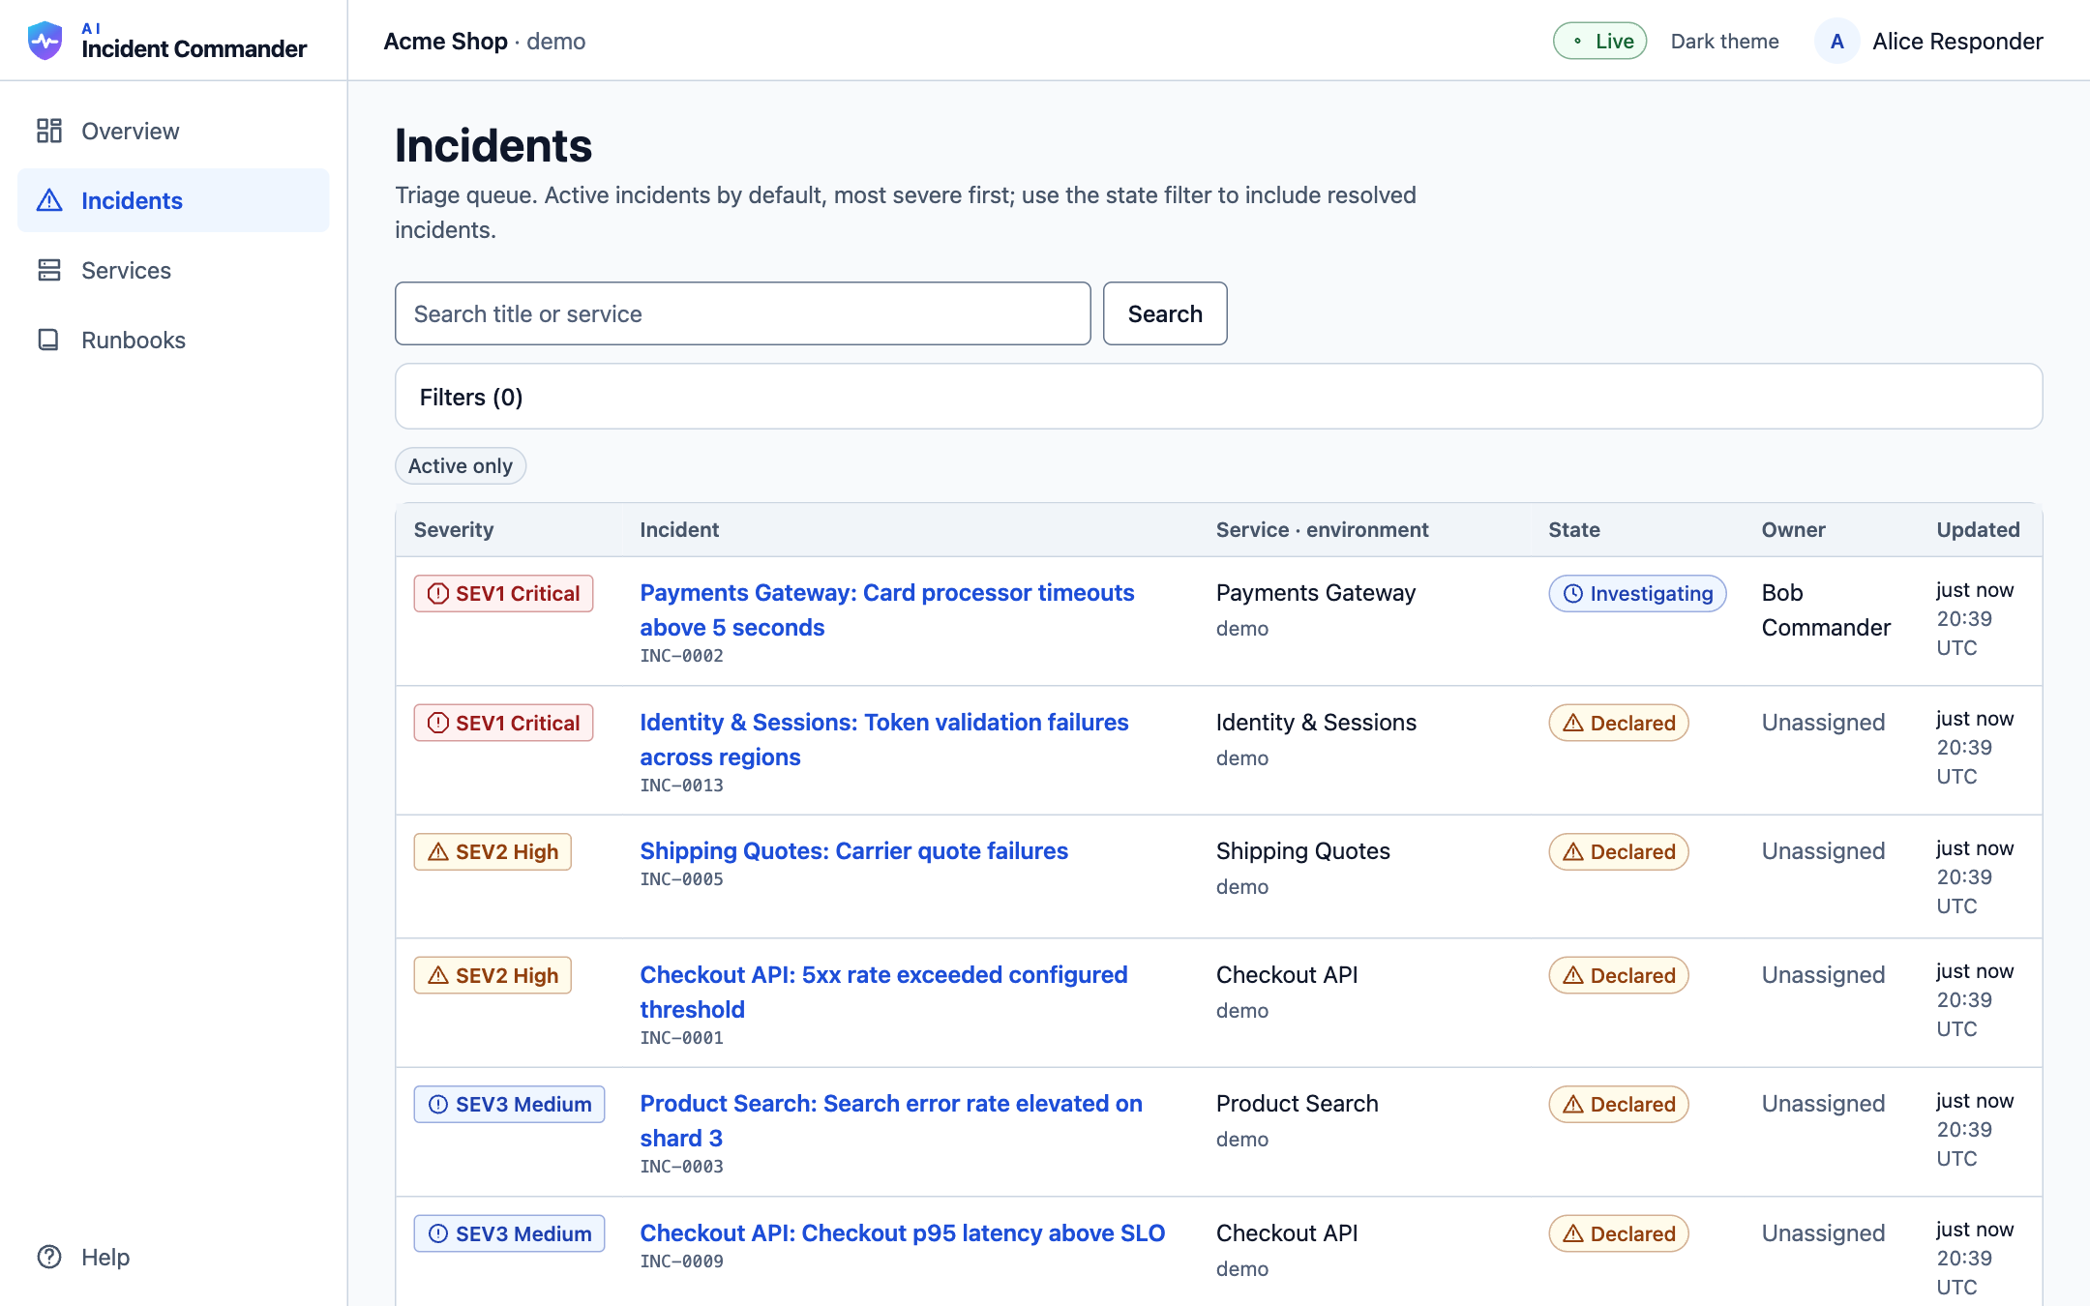Click Unassigned owner for Shipping Quotes
The width and height of the screenshot is (2090, 1306).
point(1823,850)
